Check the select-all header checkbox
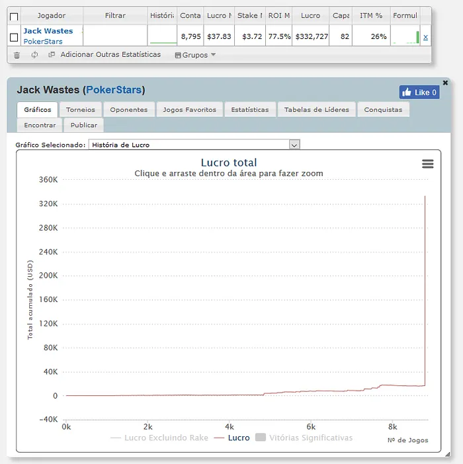Viewport: 463px width, 464px height. pyautogui.click(x=14, y=17)
